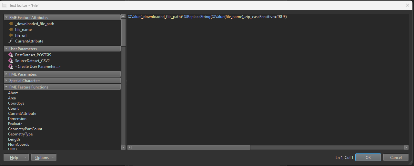Select DestDataset_POSTGIS user parameter

pyautogui.click(x=33, y=55)
